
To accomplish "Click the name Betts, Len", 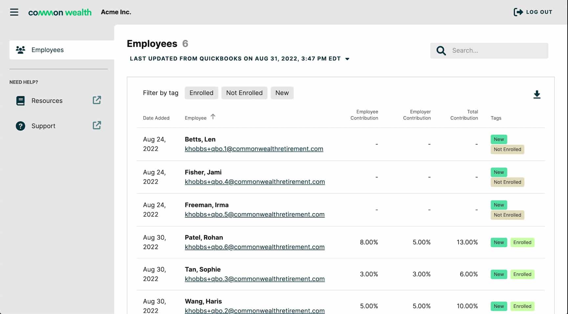I will tap(200, 139).
